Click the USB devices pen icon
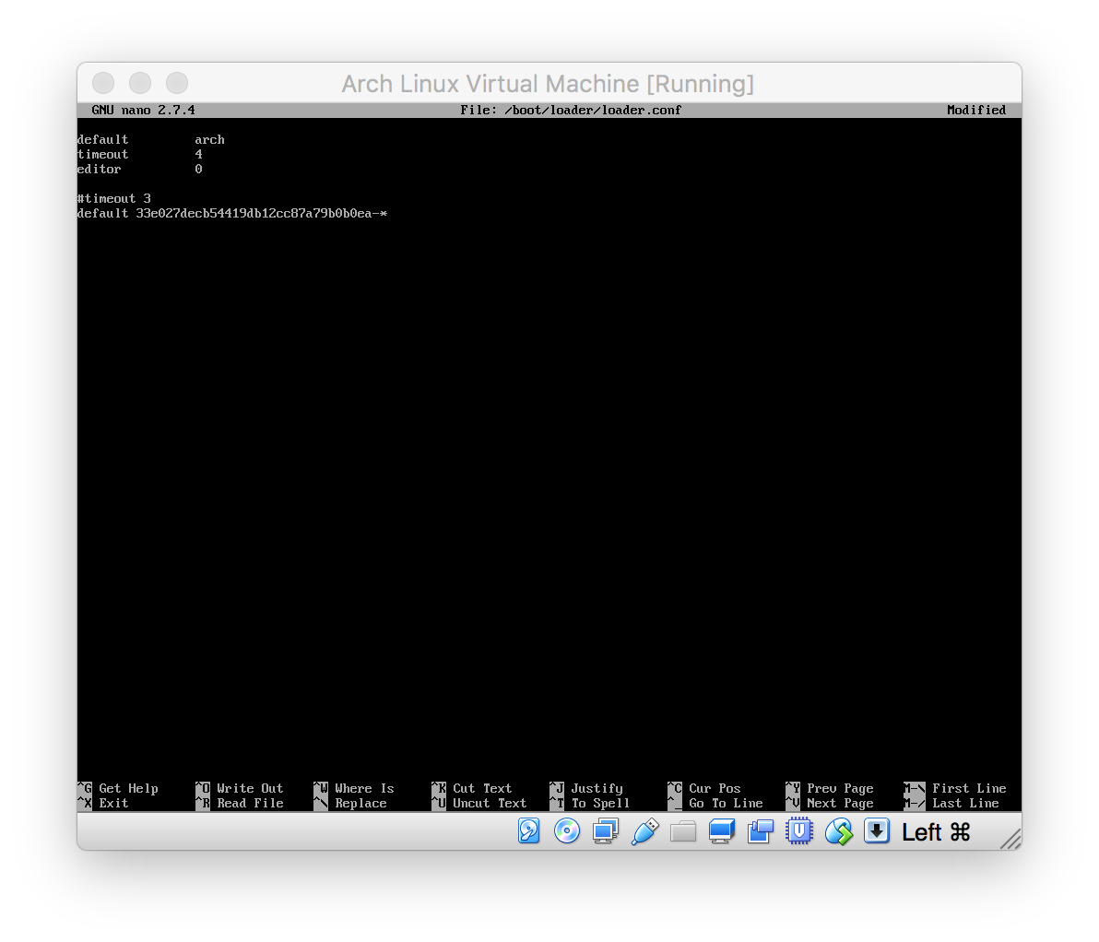 (x=644, y=831)
